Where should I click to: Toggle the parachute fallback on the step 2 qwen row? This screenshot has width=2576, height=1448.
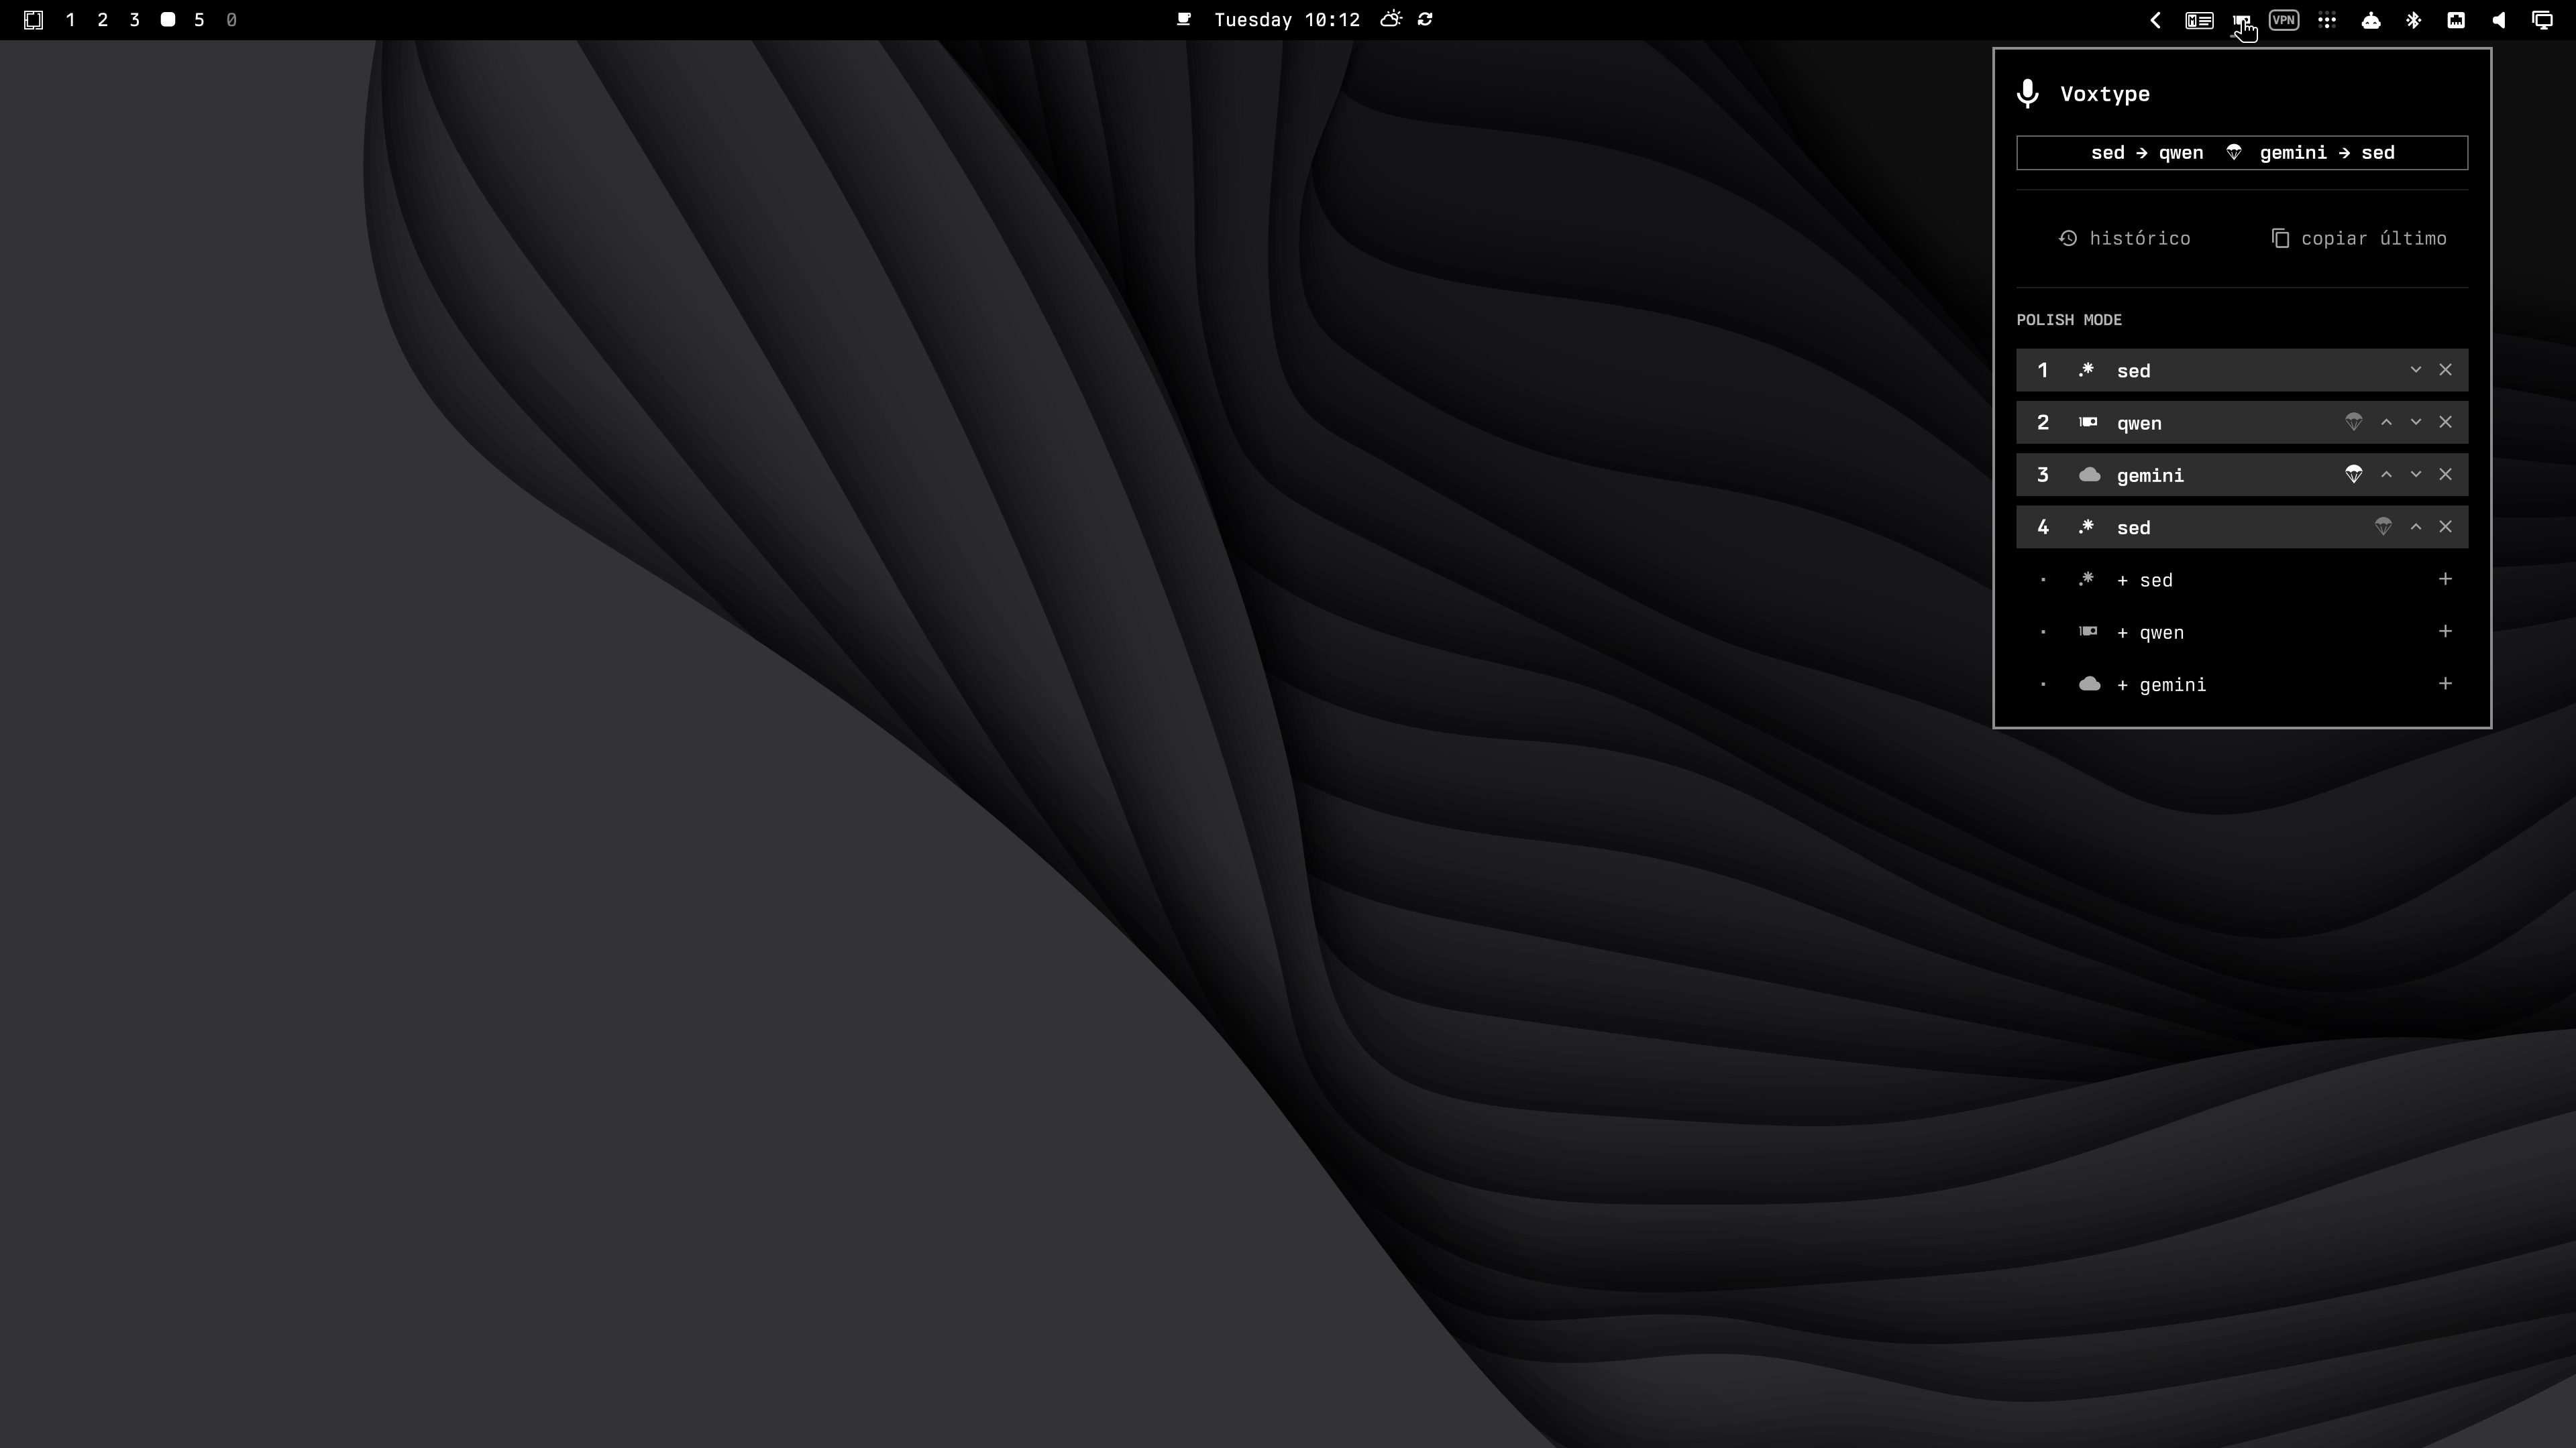[x=2354, y=423]
